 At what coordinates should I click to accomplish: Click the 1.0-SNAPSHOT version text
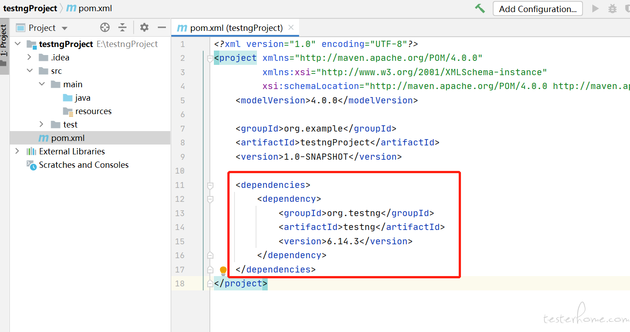(316, 157)
